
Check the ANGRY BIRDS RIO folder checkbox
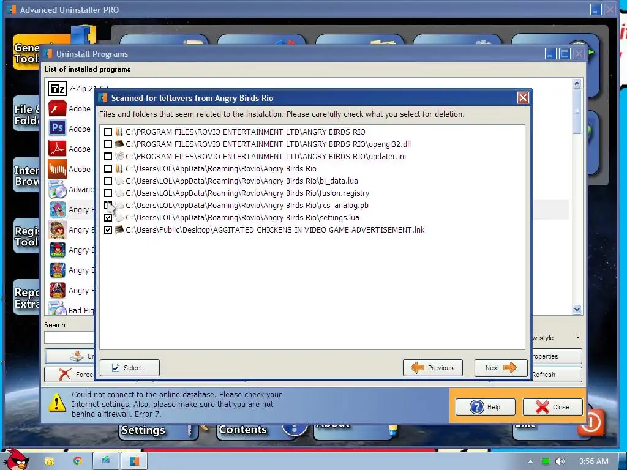click(x=108, y=132)
